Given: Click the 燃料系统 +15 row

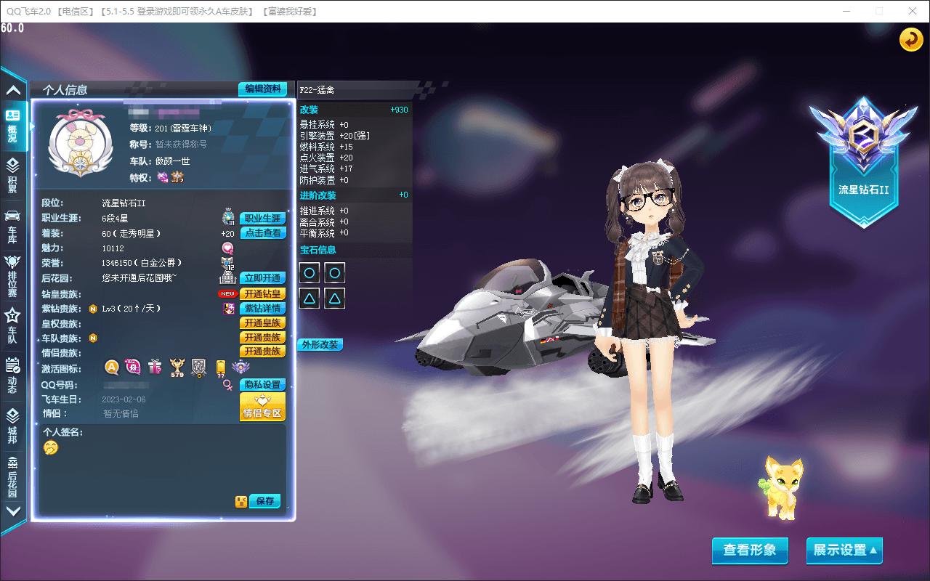Looking at the screenshot, I should (326, 147).
